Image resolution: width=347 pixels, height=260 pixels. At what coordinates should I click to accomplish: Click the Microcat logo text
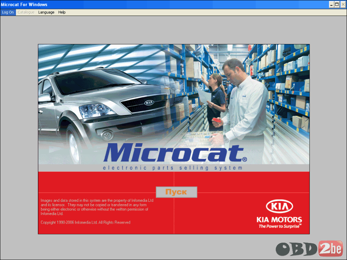tap(175, 153)
